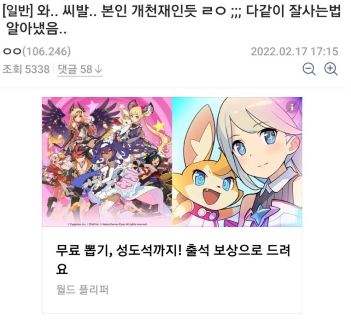The width and height of the screenshot is (351, 322).
Task: Open the ad info 'i' icon
Action: pyautogui.click(x=292, y=107)
